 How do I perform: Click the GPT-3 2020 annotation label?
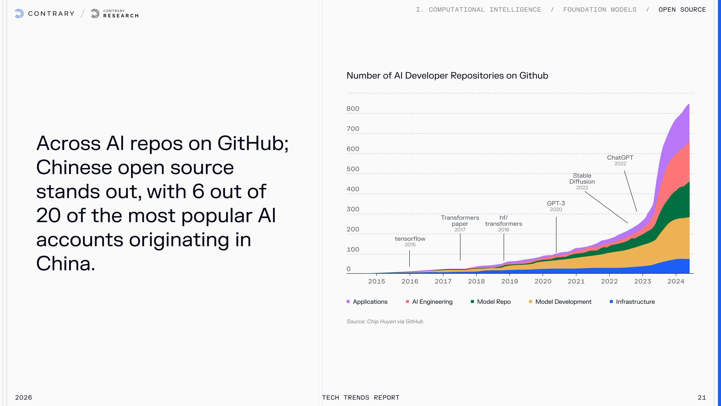pyautogui.click(x=556, y=206)
